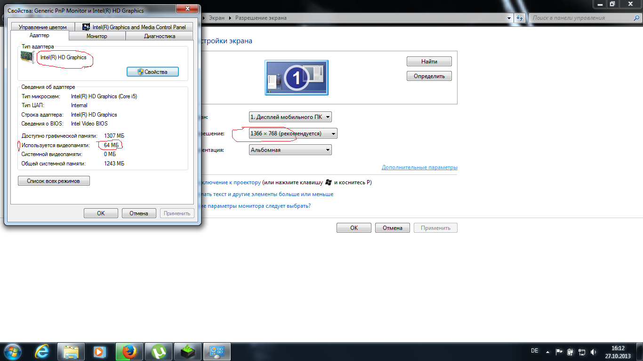Open the green cube app in taskbar
The image size is (643, 361).
click(187, 352)
